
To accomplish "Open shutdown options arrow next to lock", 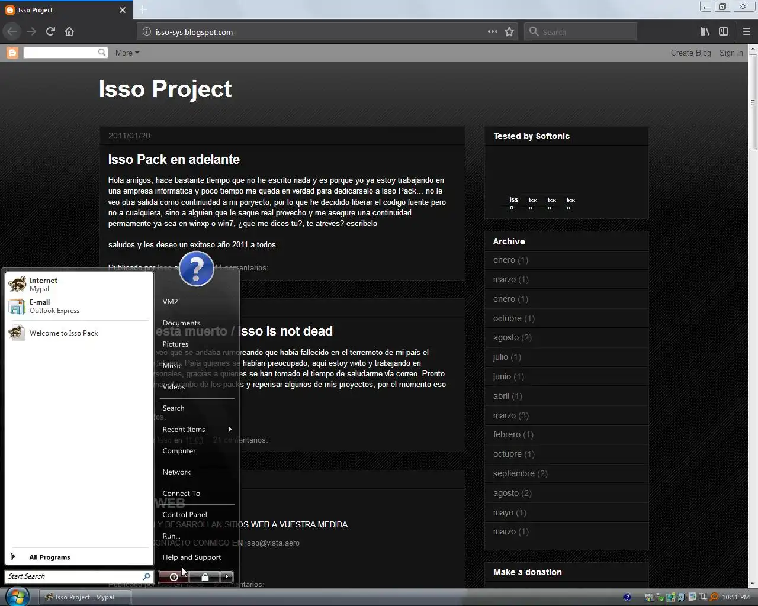I will 227,577.
